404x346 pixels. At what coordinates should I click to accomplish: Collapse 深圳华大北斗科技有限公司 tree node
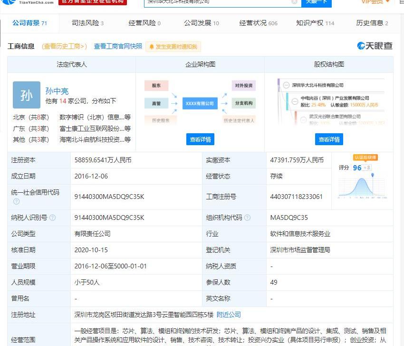click(x=286, y=85)
